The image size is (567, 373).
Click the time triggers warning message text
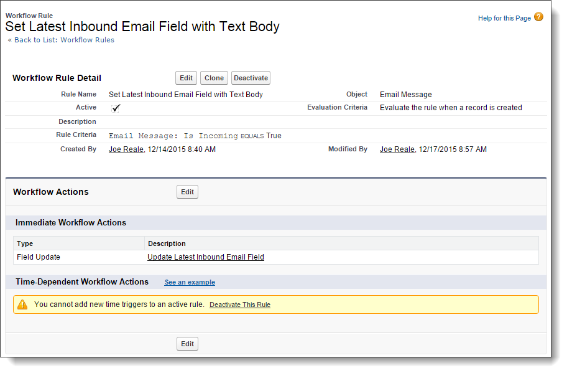coord(119,305)
